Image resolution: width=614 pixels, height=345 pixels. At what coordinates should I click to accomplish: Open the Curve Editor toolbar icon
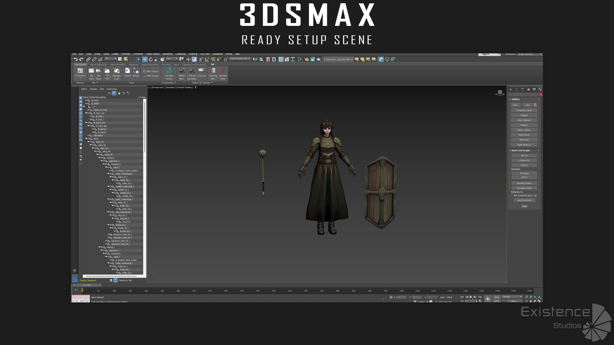tap(287, 59)
